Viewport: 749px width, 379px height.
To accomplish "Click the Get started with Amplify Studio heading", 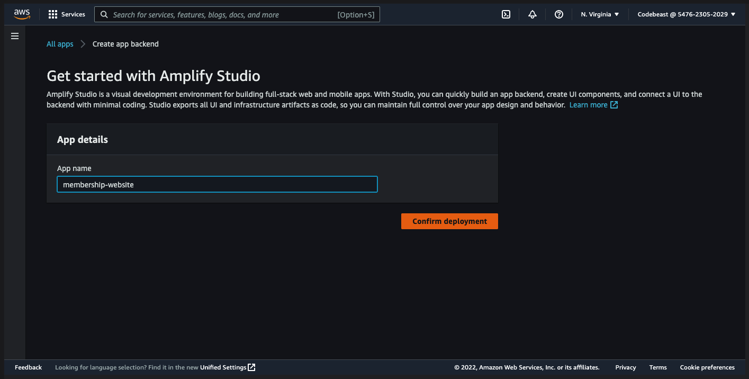I will point(154,76).
